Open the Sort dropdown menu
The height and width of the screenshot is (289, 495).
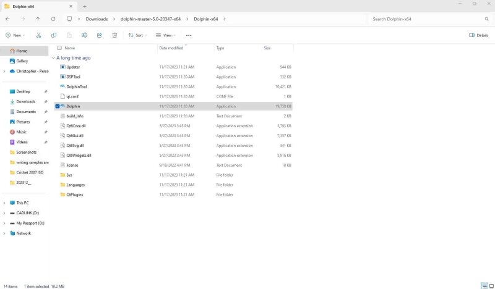137,35
